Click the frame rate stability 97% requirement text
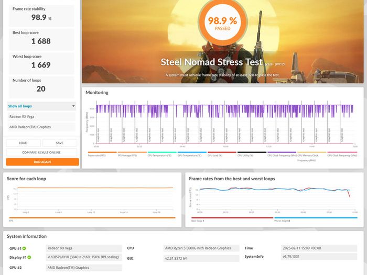This screenshot has width=367, height=275. point(222,75)
